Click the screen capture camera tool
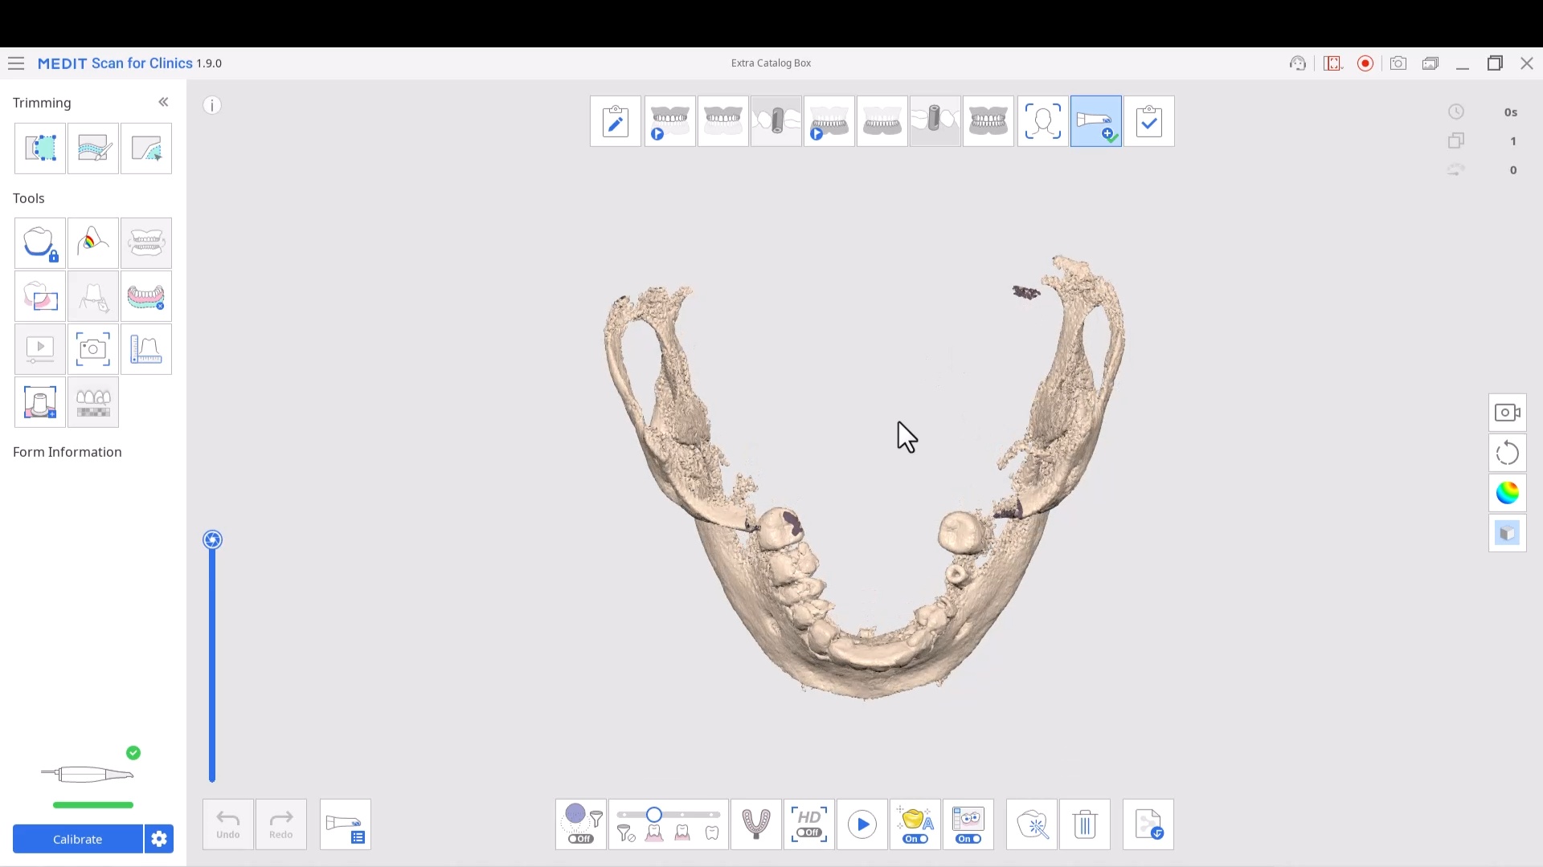 coord(93,349)
